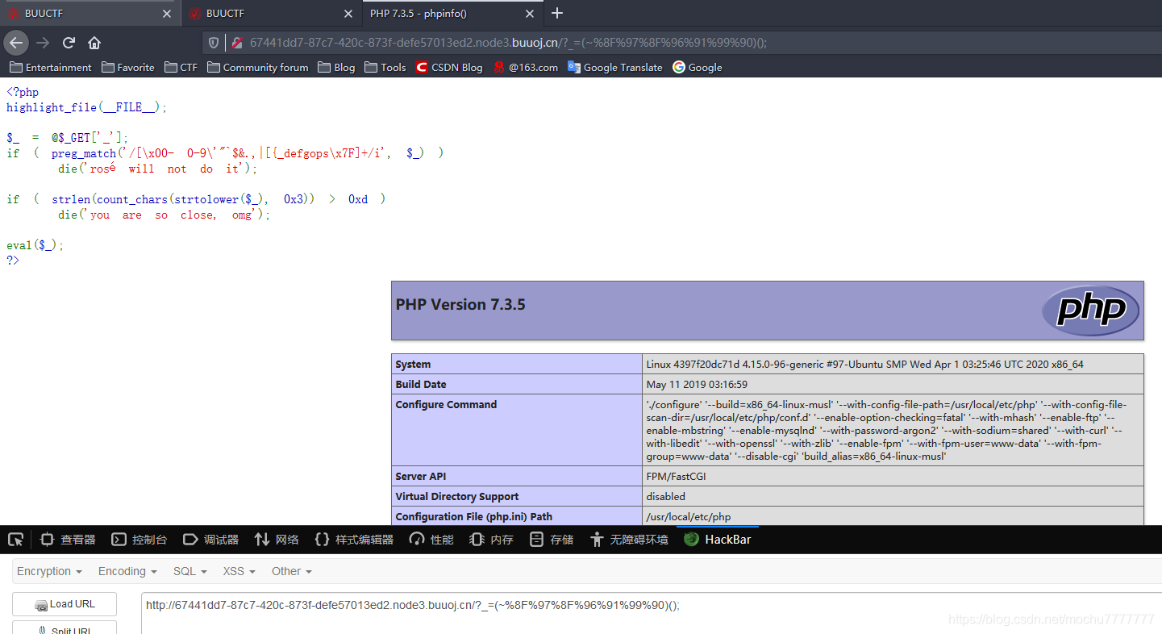Viewport: 1162px width, 634px height.
Task: Open the Tools bookmarks folder
Action: click(385, 67)
